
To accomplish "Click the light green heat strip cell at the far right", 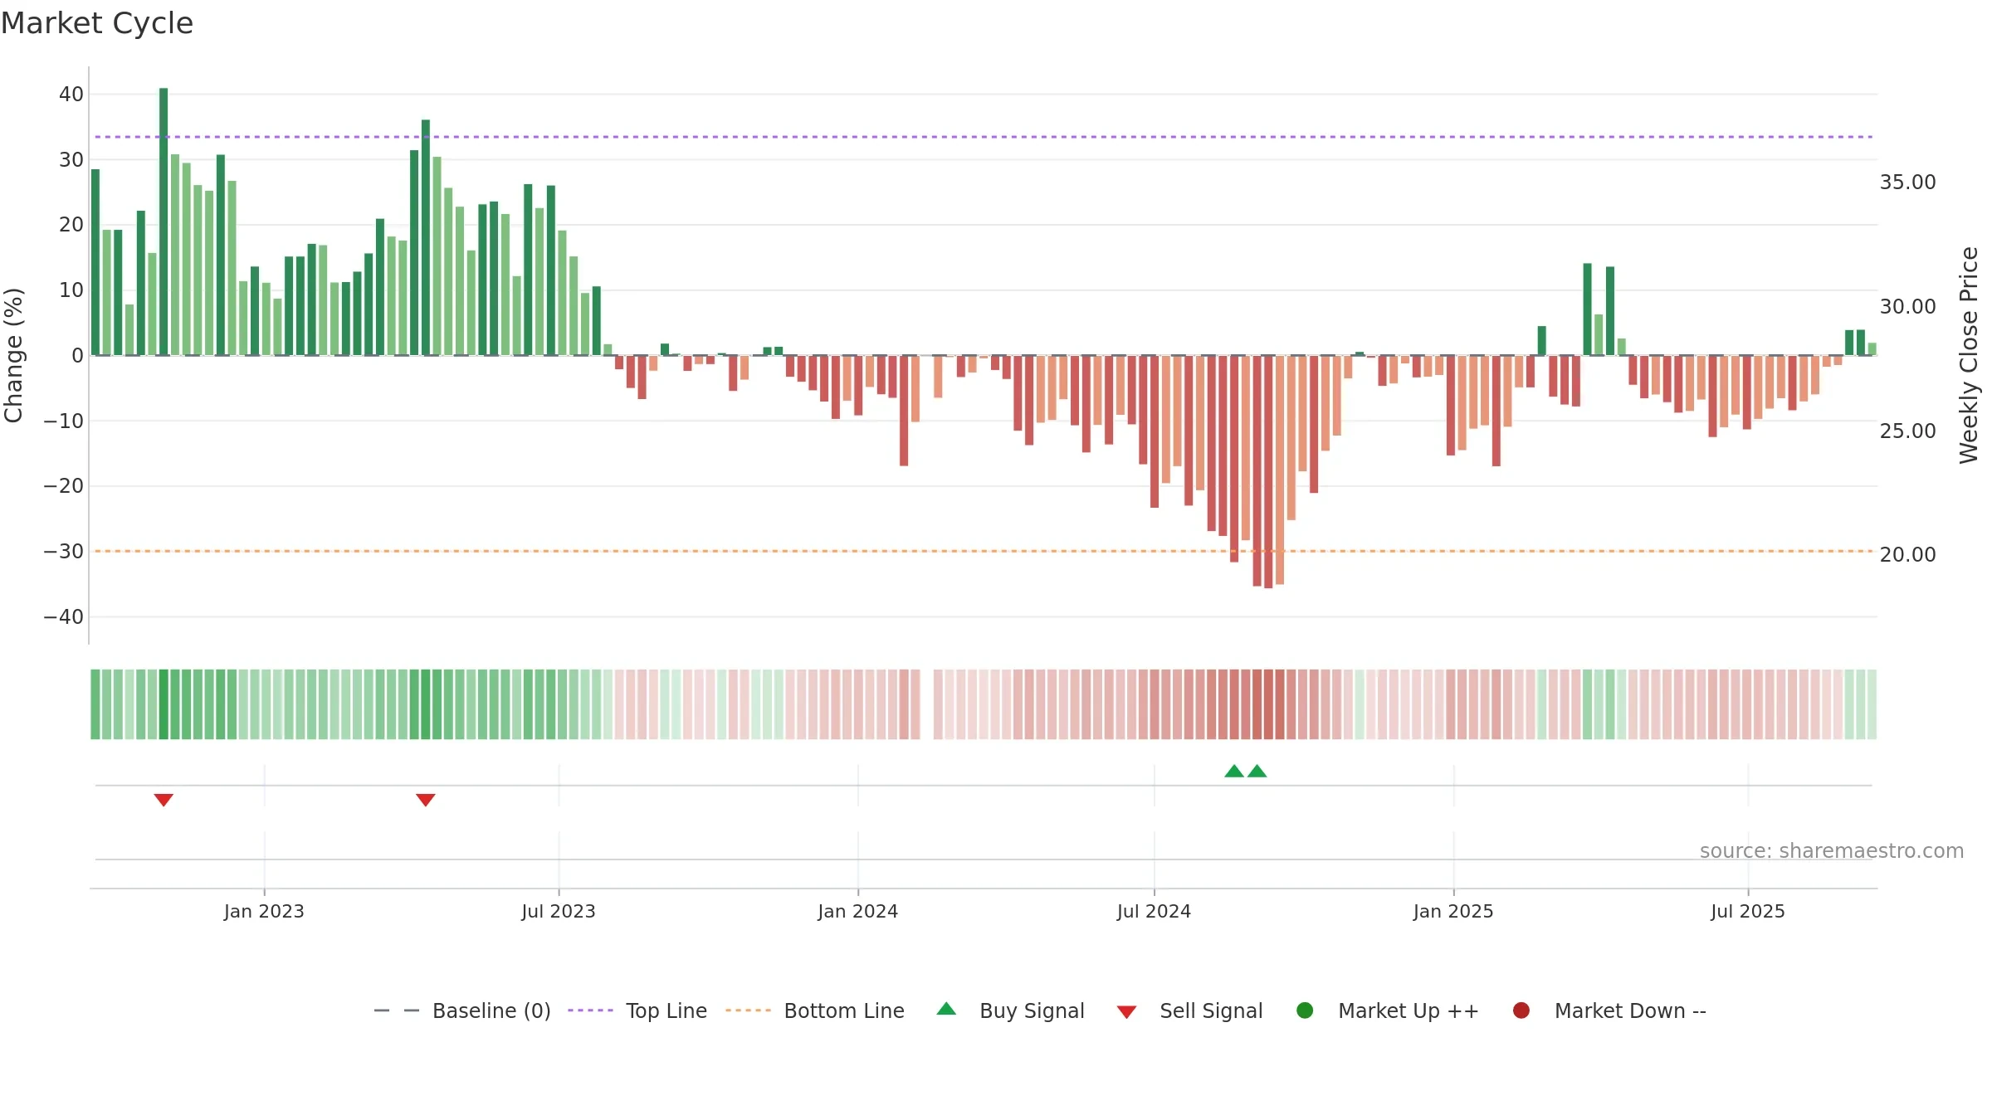I will click(1872, 704).
